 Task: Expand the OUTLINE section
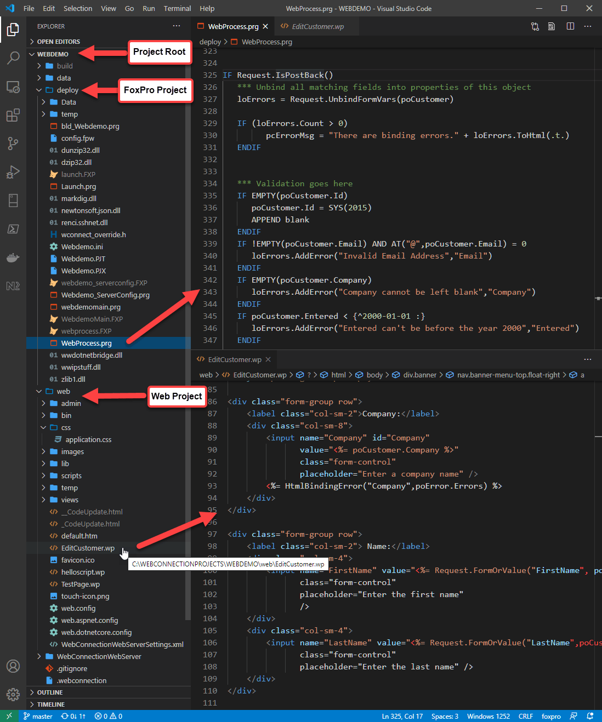109,692
